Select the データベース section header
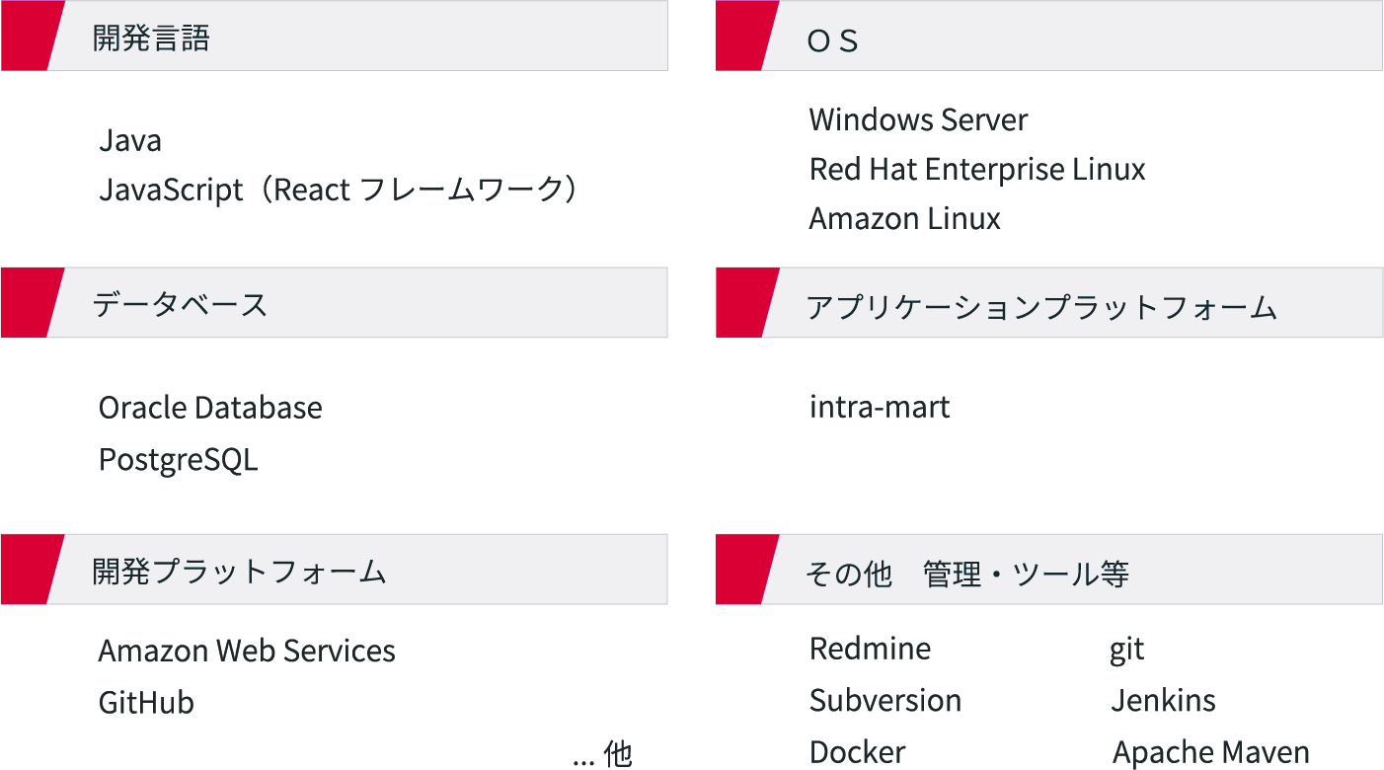1384x770 pixels. tap(180, 304)
